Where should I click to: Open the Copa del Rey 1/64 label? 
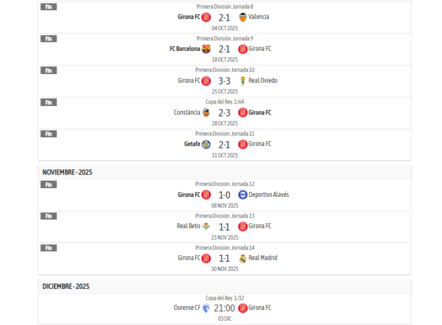coord(225,102)
